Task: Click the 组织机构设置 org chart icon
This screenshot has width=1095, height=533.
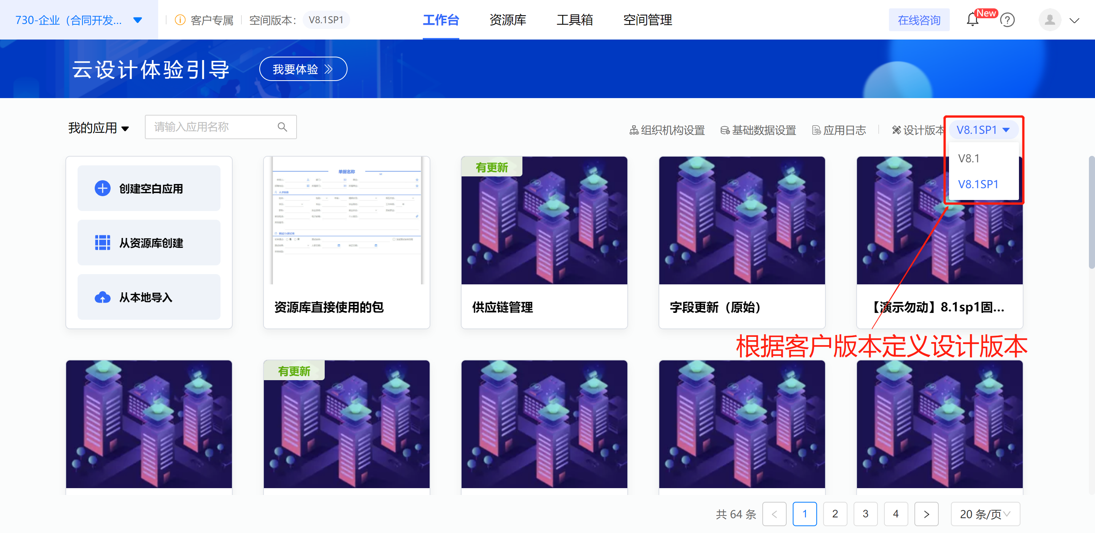Action: point(634,130)
